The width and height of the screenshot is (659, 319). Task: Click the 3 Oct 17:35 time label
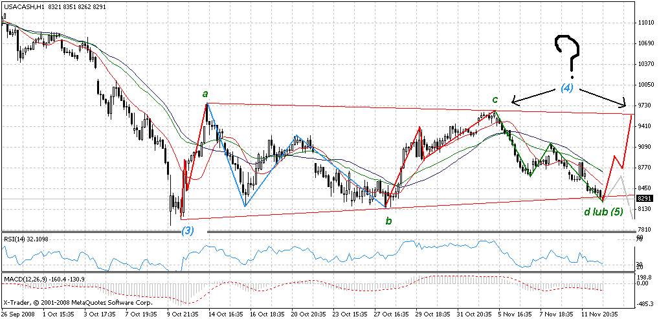tap(99, 314)
